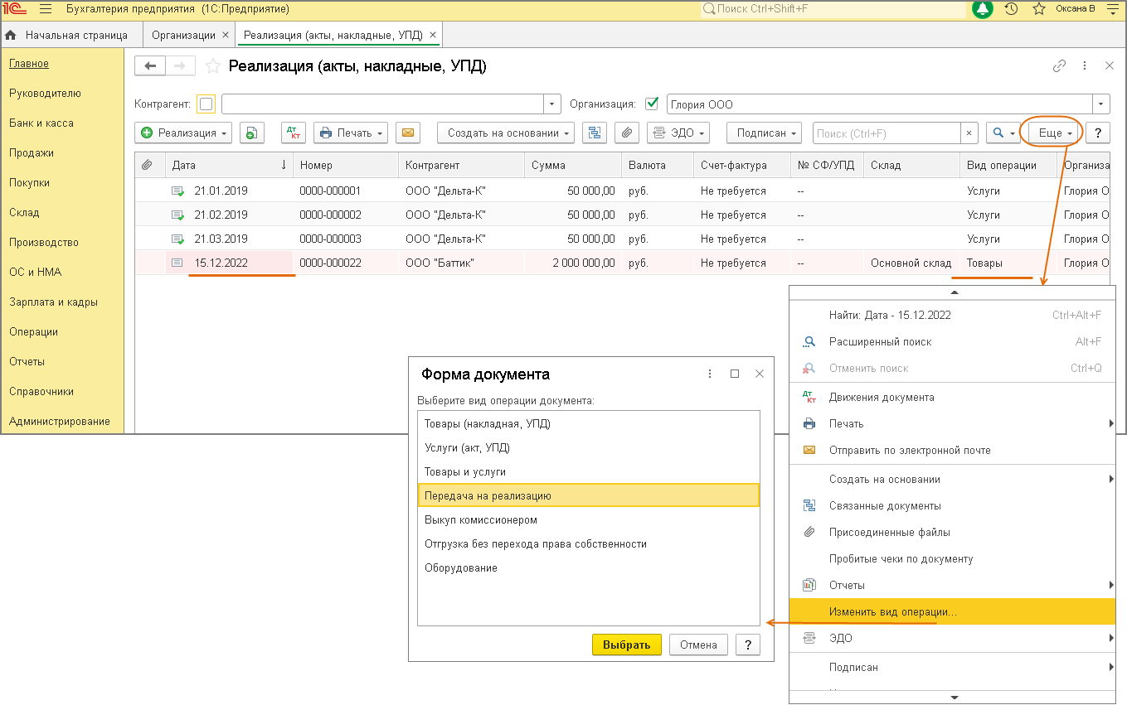This screenshot has height=705, width=1127.
Task: Choose Связанные документы in the menu
Action: (952, 505)
